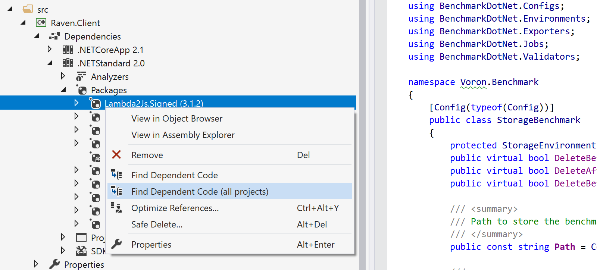
Task: Choose View in Assembly Explorer
Action: point(230,135)
